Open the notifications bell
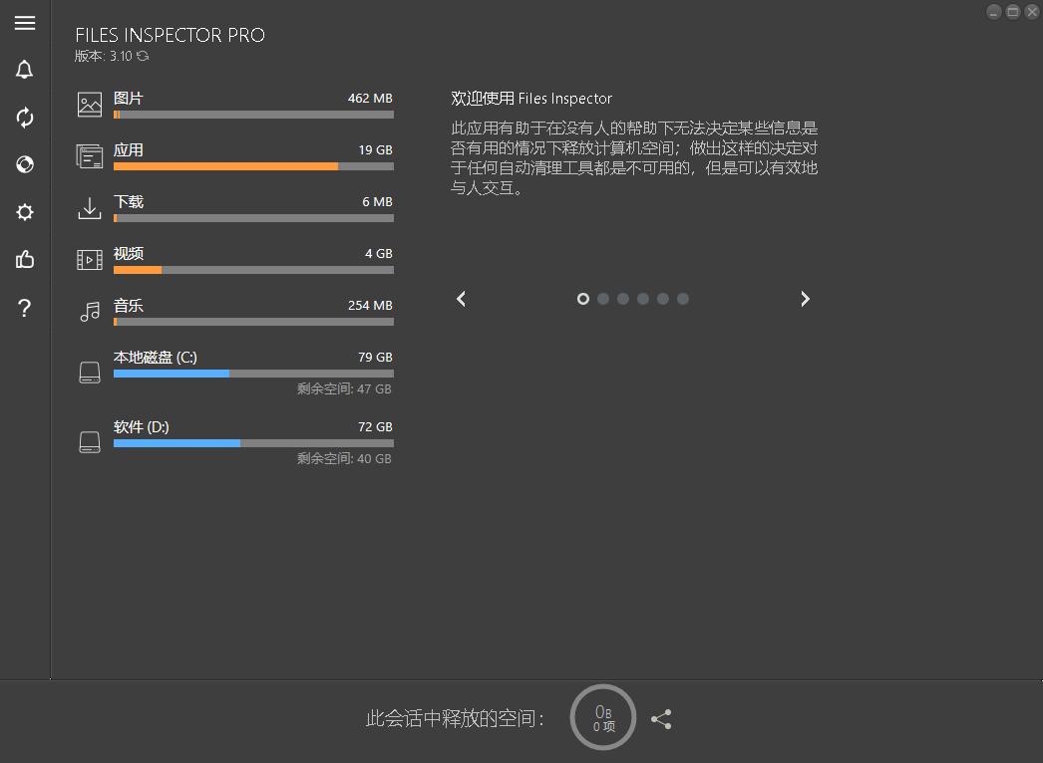 click(x=24, y=70)
